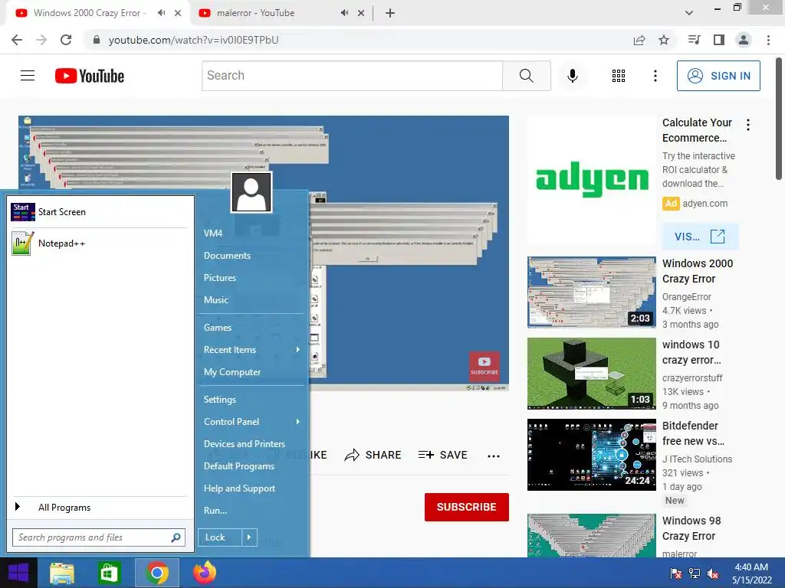Open a new browser tab
The width and height of the screenshot is (785, 588).
coord(390,13)
